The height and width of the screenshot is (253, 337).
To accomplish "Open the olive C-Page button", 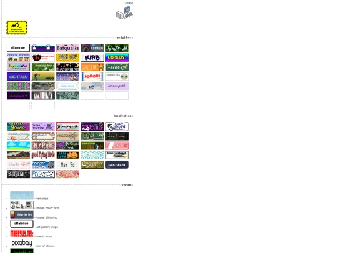I will (92, 164).
